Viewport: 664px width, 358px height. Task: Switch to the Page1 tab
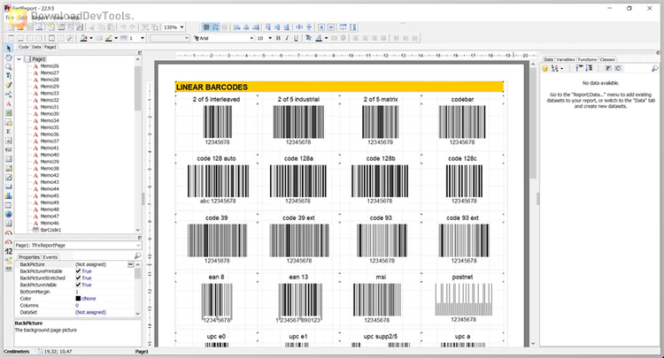click(50, 47)
